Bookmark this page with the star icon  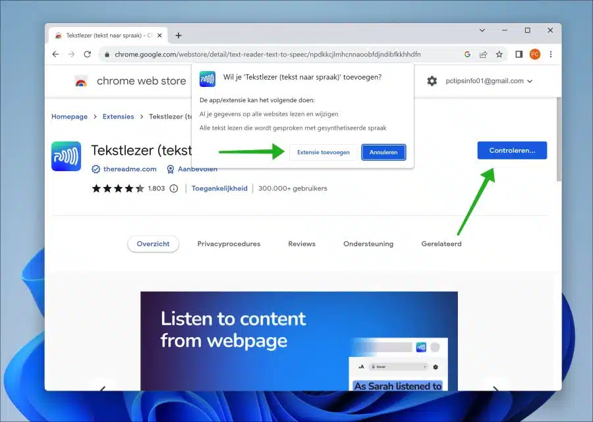point(499,55)
